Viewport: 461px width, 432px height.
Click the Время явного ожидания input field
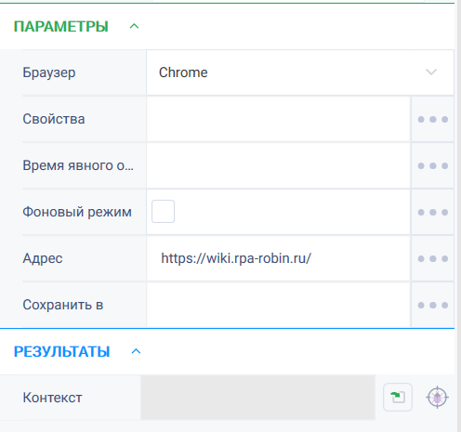279,165
